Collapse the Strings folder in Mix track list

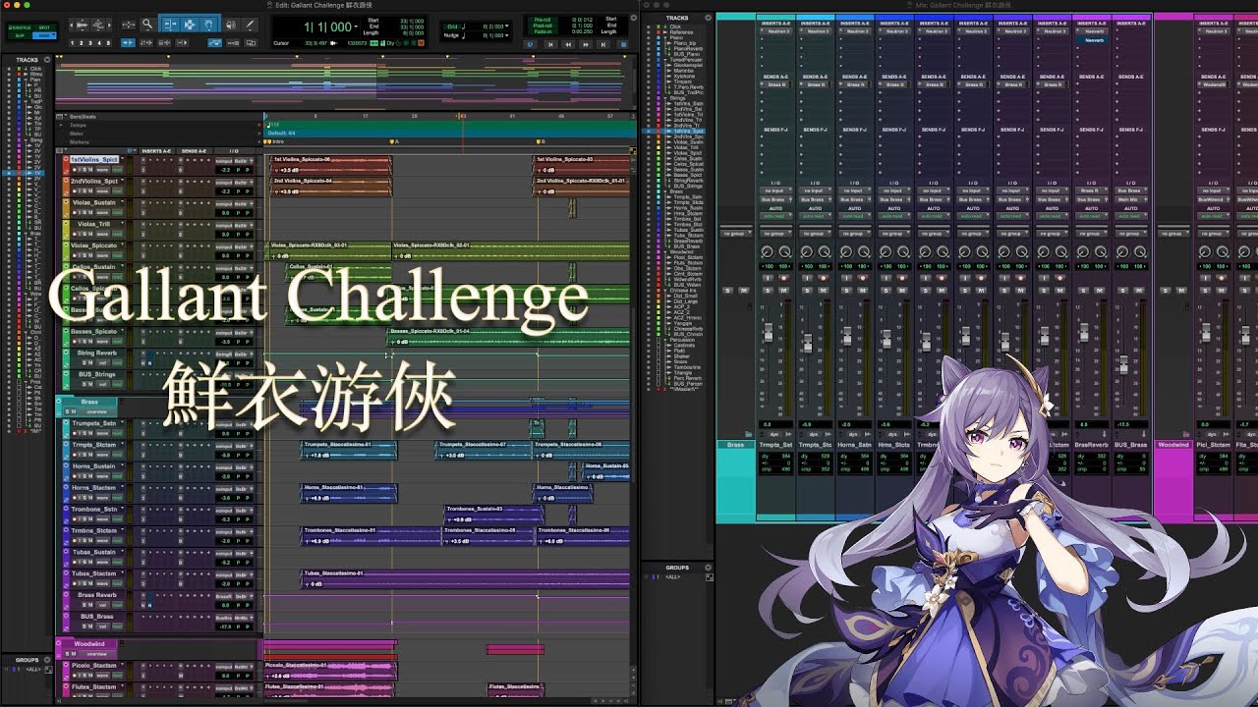665,98
